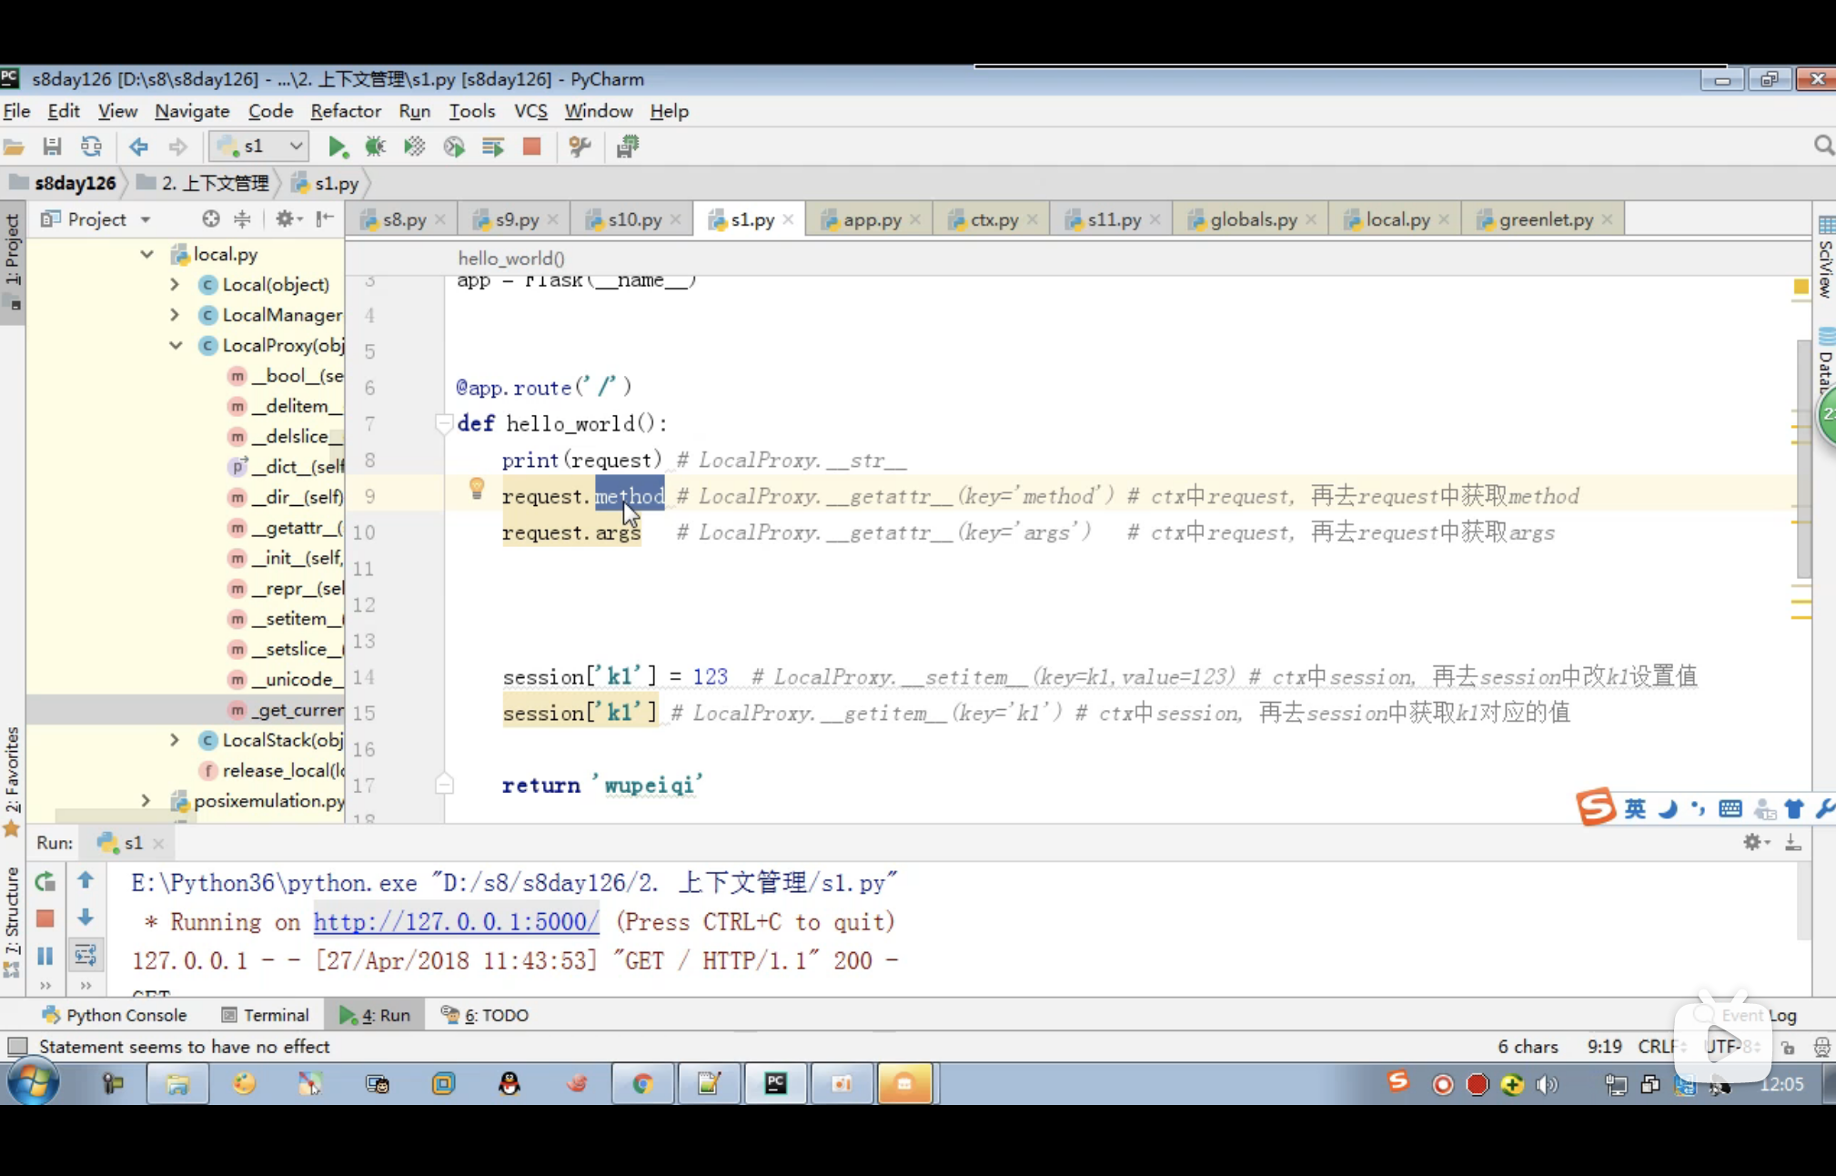Viewport: 1836px width, 1176px height.
Task: Expand the Local(object) class node
Action: point(175,285)
